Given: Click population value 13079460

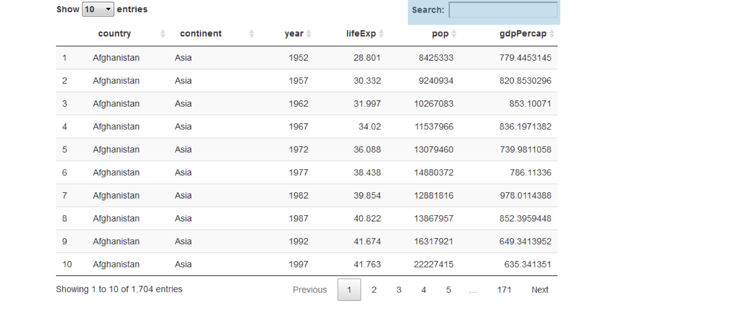Looking at the screenshot, I should pyautogui.click(x=434, y=149).
